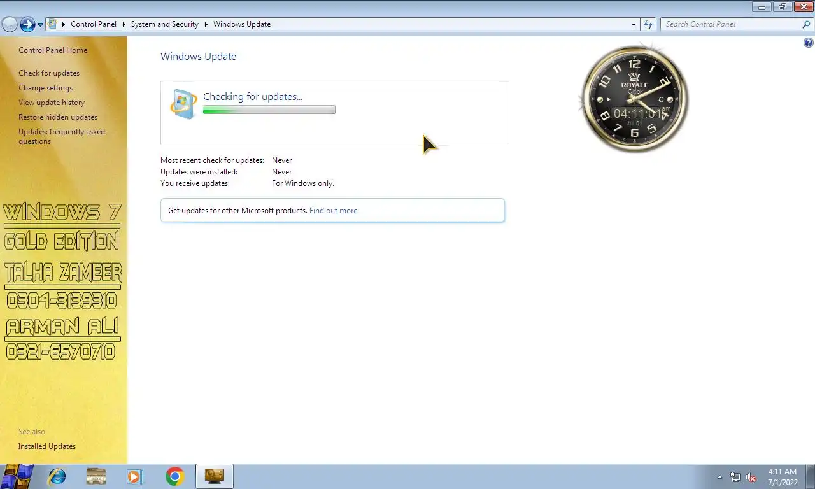Select System and Security breadcrumb
The image size is (815, 489).
pos(165,24)
